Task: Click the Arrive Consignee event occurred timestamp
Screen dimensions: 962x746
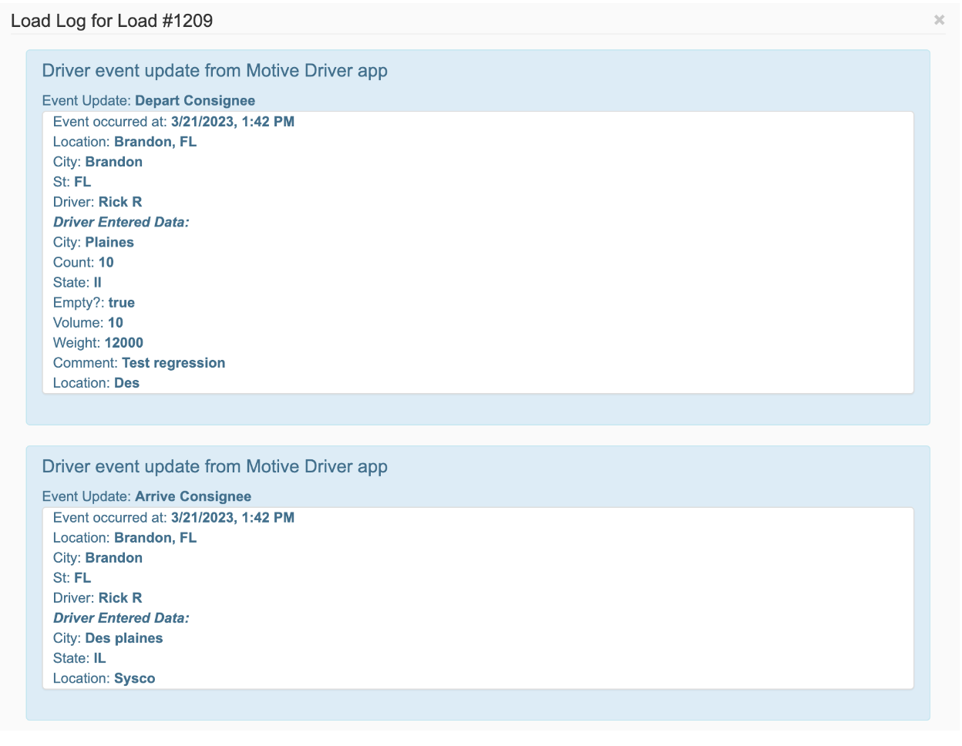Action: point(232,518)
